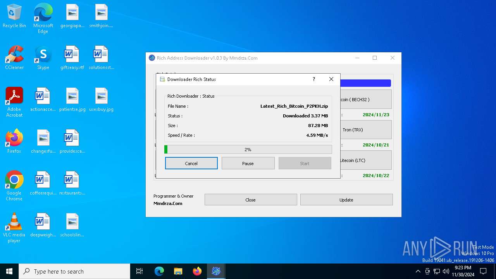Select the Litecoin (LTC) download button
This screenshot has width=496, height=279.
pos(366,160)
